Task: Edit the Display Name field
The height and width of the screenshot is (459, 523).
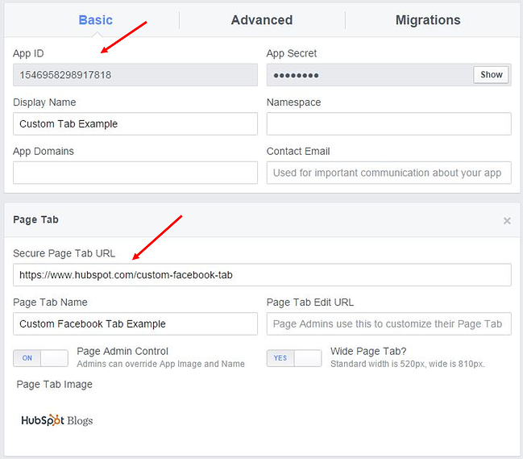Action: 135,124
